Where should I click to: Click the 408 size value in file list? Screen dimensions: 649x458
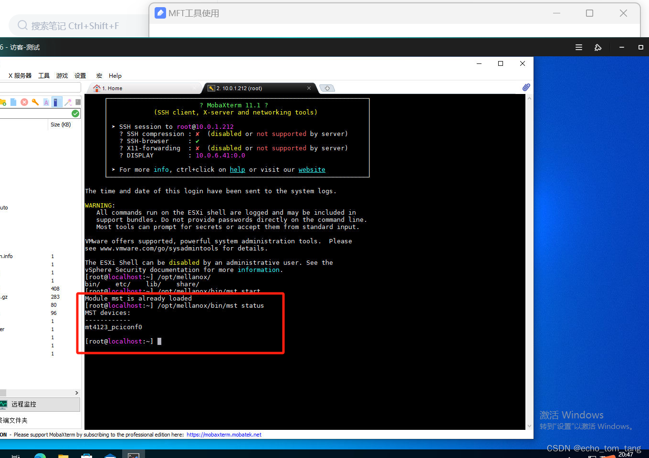coord(55,289)
